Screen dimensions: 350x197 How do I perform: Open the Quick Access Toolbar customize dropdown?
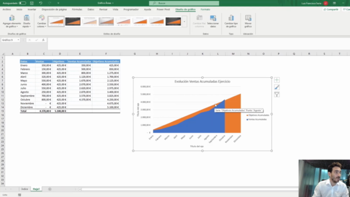(x=59, y=3)
